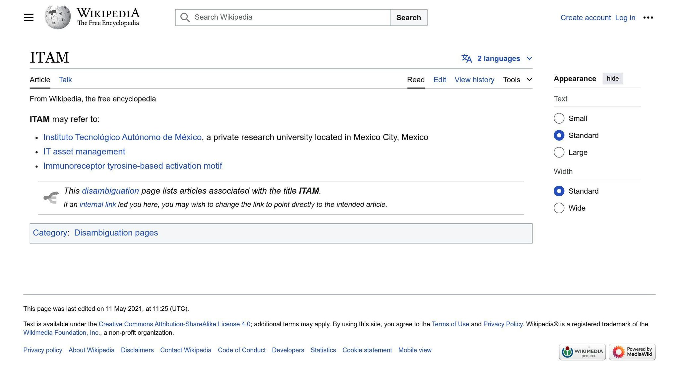The image size is (679, 382).
Task: Select Small text size
Action: (559, 118)
